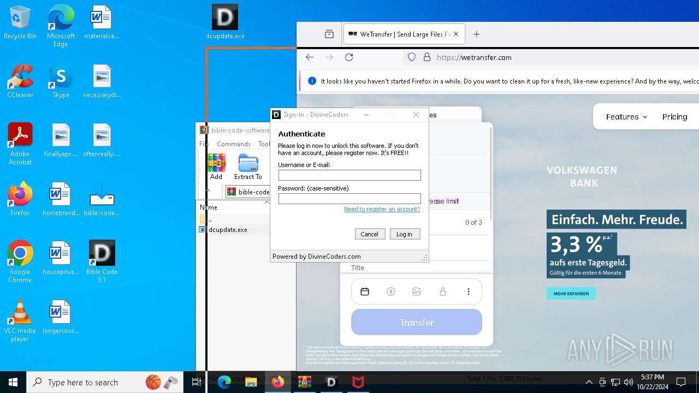Viewport: 699px width, 393px height.
Task: Click the Firefox address bar URL
Action: [x=474, y=57]
